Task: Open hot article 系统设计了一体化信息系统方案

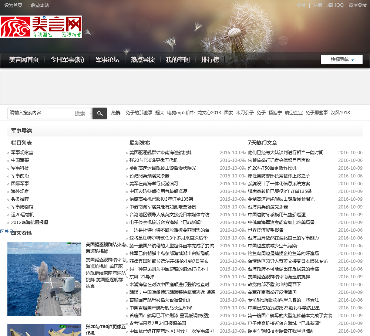Action: (279, 184)
